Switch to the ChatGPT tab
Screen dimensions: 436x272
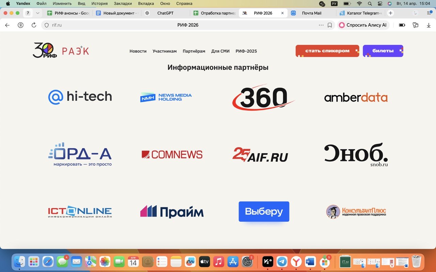pyautogui.click(x=165, y=13)
